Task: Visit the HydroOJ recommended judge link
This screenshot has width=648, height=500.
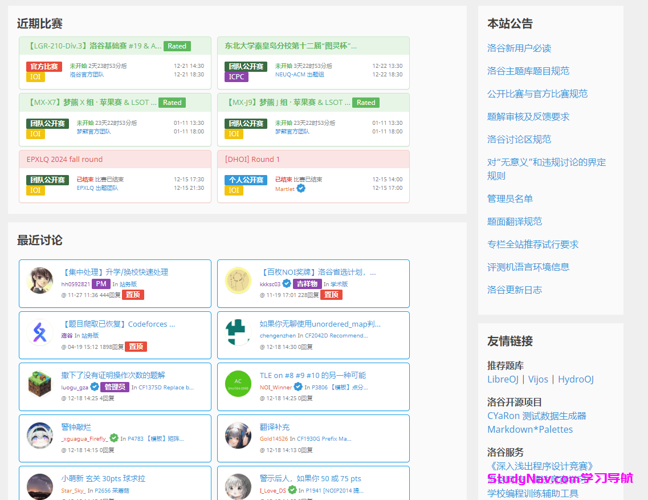Action: pos(576,379)
